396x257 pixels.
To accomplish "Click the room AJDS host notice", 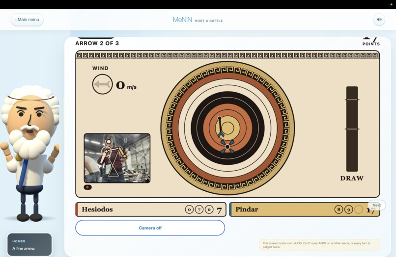I will (320, 245).
